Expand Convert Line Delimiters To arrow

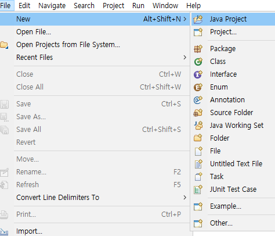(185, 198)
